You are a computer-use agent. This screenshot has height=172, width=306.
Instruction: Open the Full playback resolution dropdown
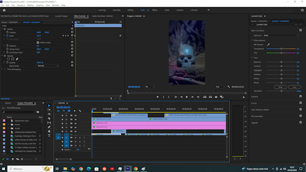click(x=220, y=87)
